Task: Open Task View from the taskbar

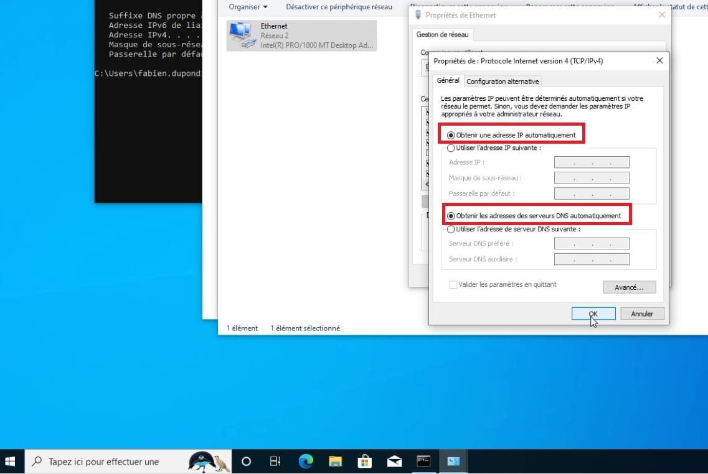Action: pos(274,461)
